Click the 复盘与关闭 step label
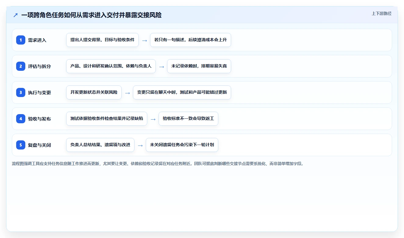404x238 pixels. (39, 145)
